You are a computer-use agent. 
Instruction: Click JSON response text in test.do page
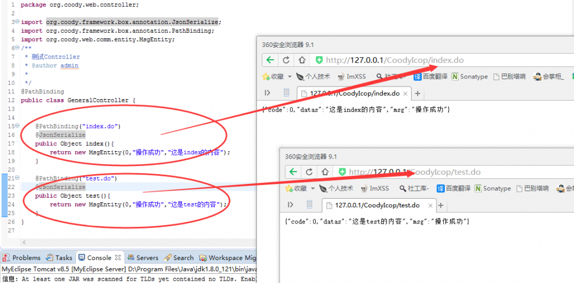pyautogui.click(x=377, y=221)
